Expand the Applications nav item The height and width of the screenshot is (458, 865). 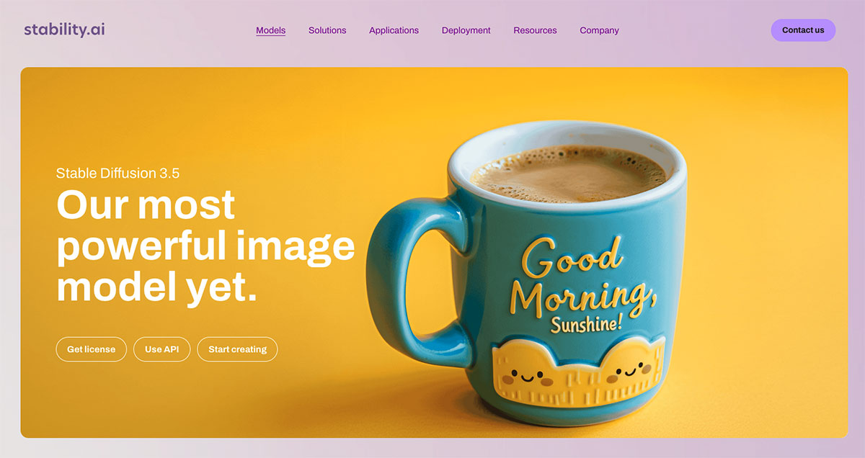pyautogui.click(x=394, y=30)
